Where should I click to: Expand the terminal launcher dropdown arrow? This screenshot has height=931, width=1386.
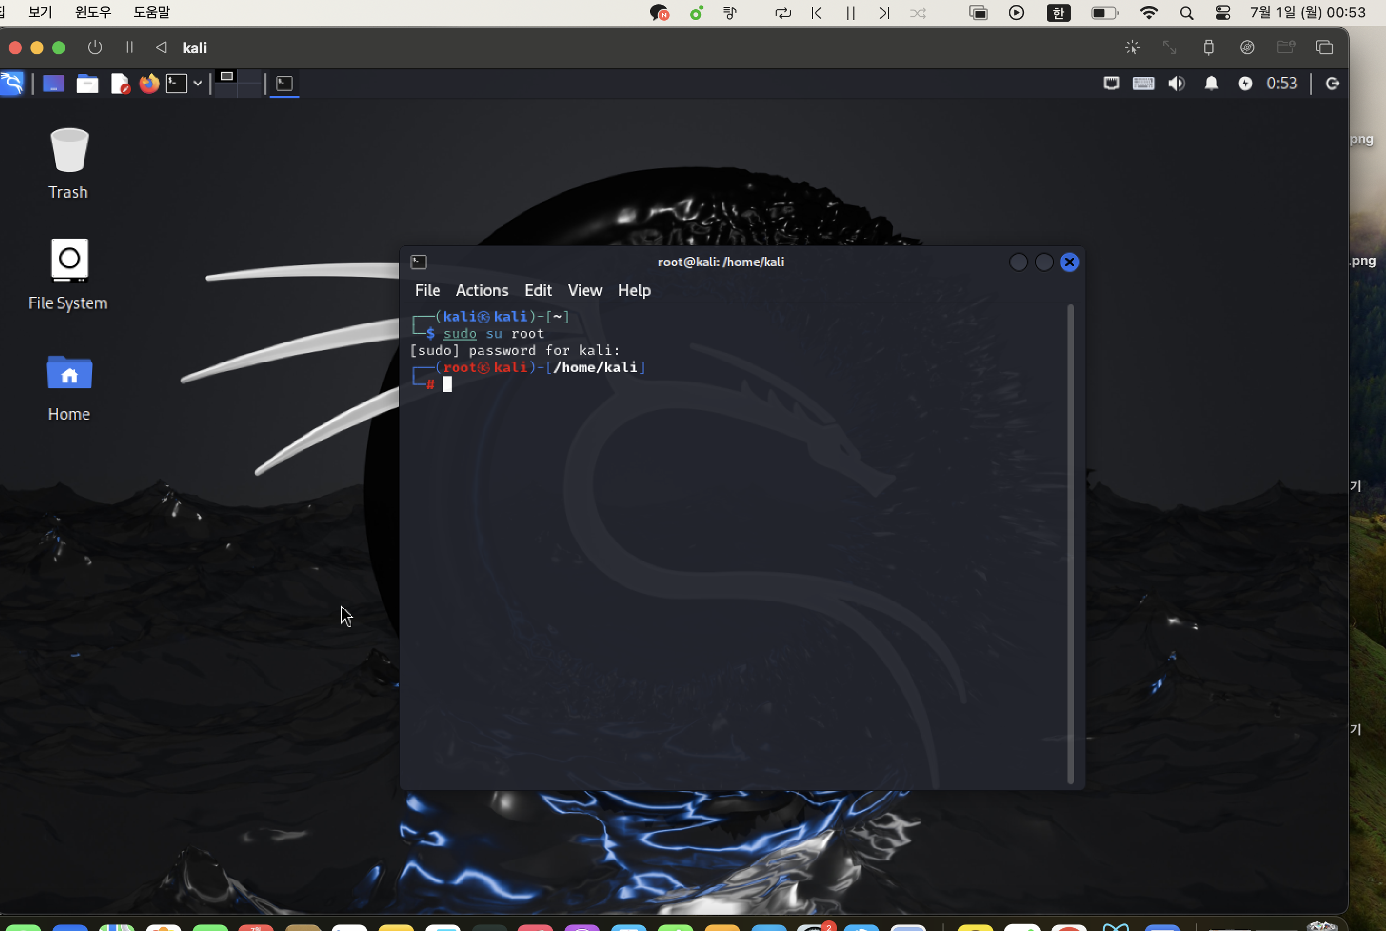pyautogui.click(x=198, y=84)
